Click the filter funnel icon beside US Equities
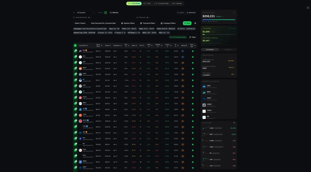Viewport: 311px width, 172px height. (74, 12)
